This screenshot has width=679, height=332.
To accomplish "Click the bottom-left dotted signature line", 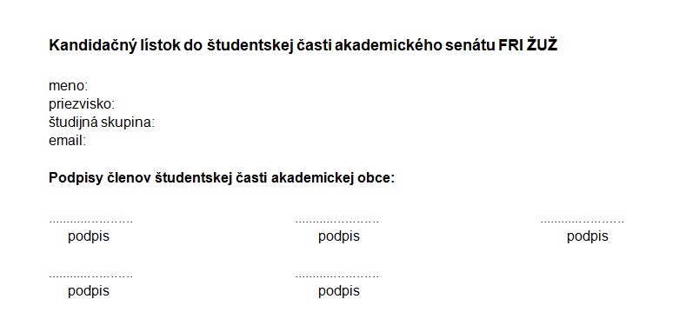I will tap(91, 276).
